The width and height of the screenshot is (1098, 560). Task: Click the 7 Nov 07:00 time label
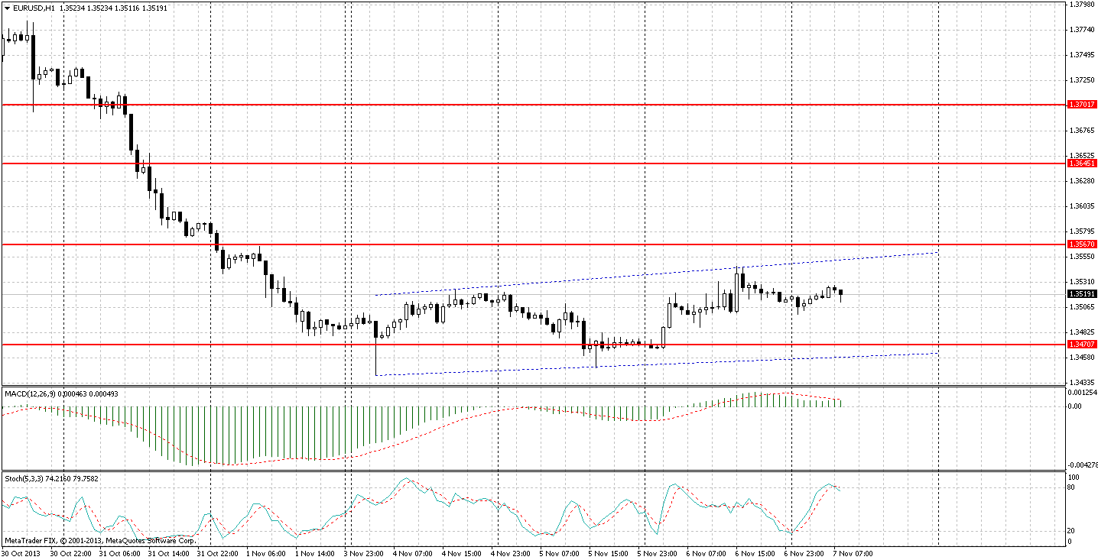[854, 553]
